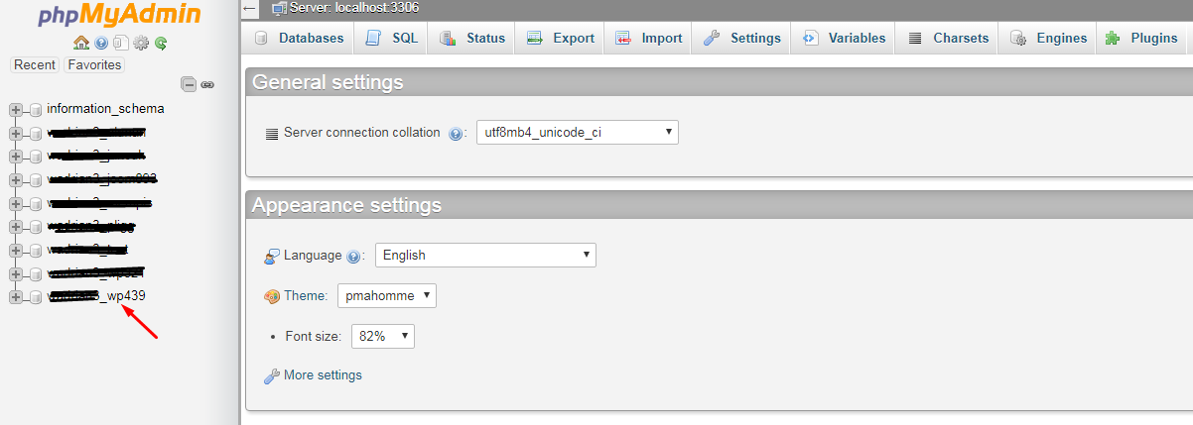Open the Theme dropdown showing pmahomme
The width and height of the screenshot is (1193, 425).
[386, 296]
